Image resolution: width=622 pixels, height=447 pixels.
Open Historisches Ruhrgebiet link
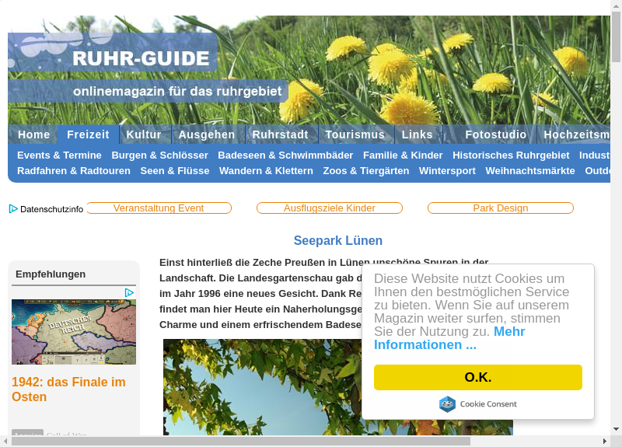pos(511,155)
